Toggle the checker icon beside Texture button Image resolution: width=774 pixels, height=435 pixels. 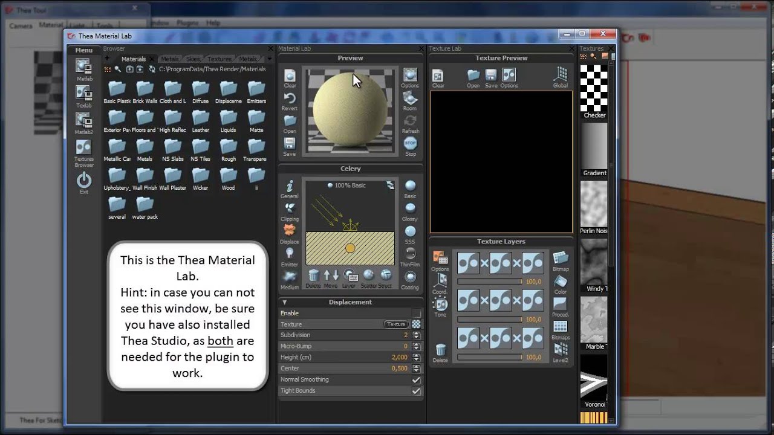click(x=416, y=324)
